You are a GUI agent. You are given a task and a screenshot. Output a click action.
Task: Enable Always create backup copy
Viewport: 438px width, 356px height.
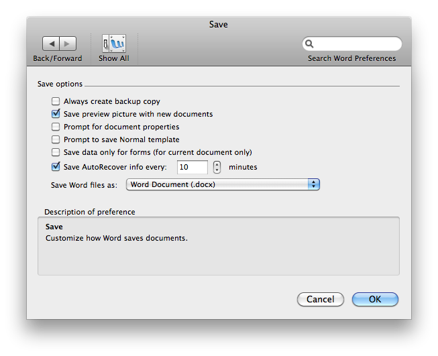pyautogui.click(x=56, y=101)
